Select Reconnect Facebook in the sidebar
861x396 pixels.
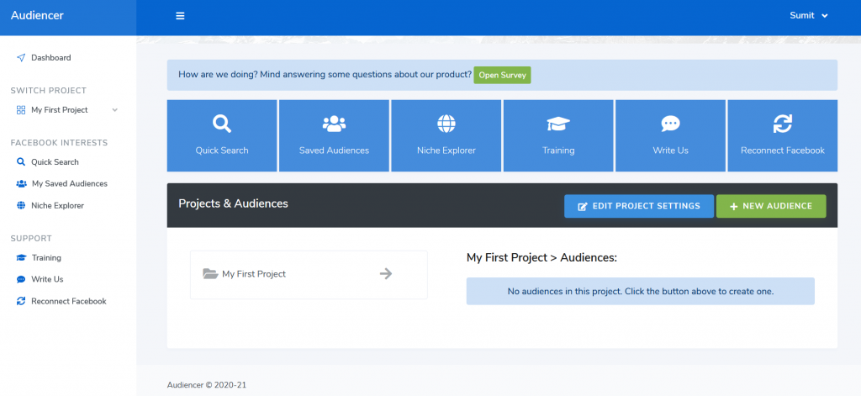[67, 301]
